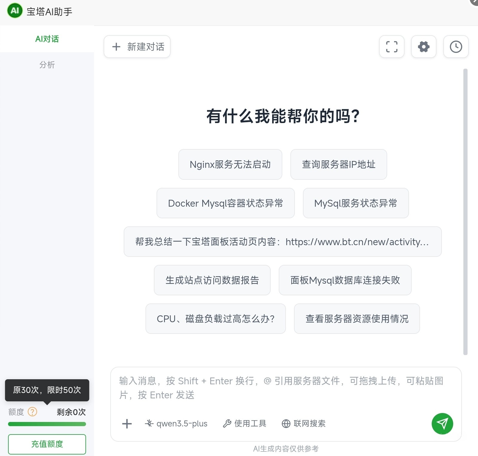Click the quota help question-mark icon
The width and height of the screenshot is (478, 456).
32,412
